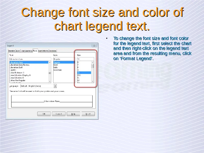Viewport: 204px width, 153px height.
Task: Select font size 10.5
Action: pyautogui.click(x=79, y=75)
